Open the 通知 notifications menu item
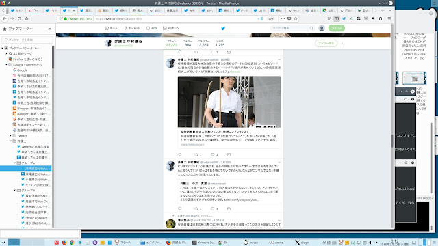The image size is (438, 246). 151,28
